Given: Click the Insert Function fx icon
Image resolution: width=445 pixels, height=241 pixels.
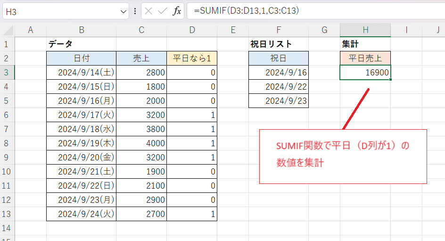Looking at the screenshot, I should (x=177, y=11).
